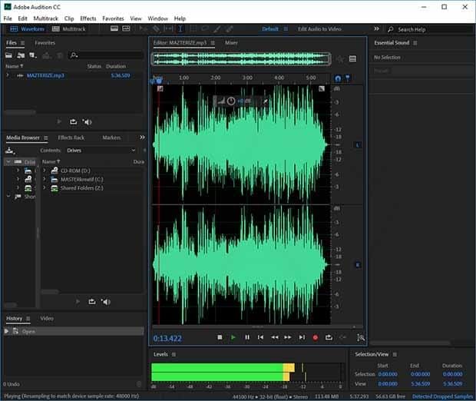Image resolution: width=476 pixels, height=401 pixels.
Task: Select the Slip tool in toolbar
Action: [168, 29]
